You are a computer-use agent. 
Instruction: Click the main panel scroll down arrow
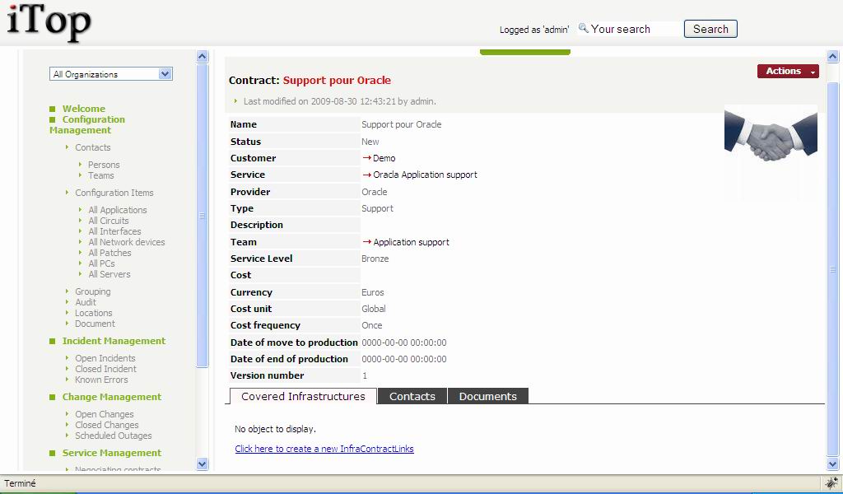pyautogui.click(x=832, y=464)
